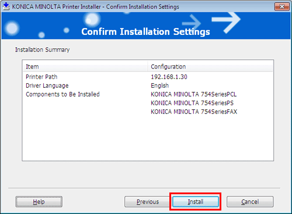Viewport: 292px width, 214px height.
Task: Select the 754SeriesPS component entry
Action: [192, 103]
